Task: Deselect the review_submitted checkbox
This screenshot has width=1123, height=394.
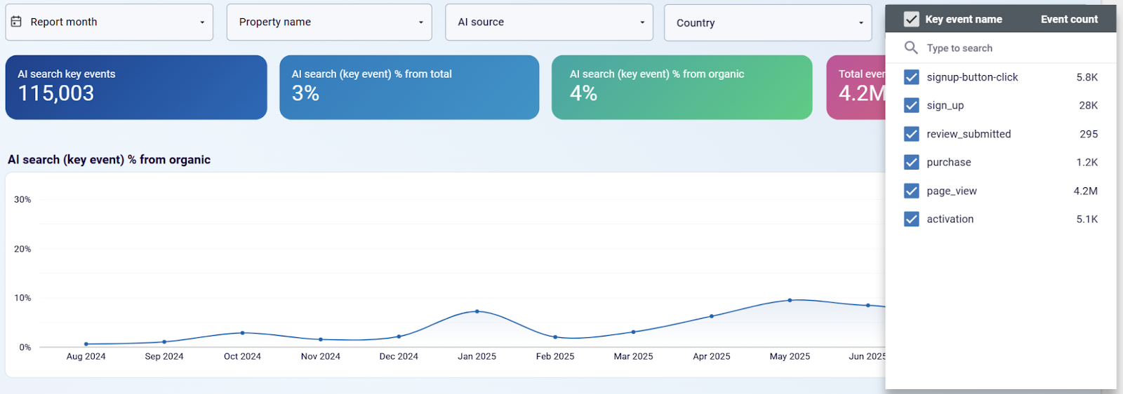Action: (911, 134)
